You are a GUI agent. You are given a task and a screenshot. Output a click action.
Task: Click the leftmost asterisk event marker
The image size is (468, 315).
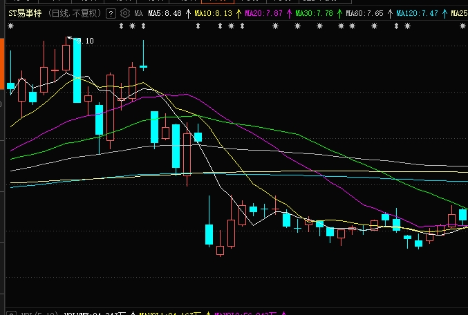point(10,26)
